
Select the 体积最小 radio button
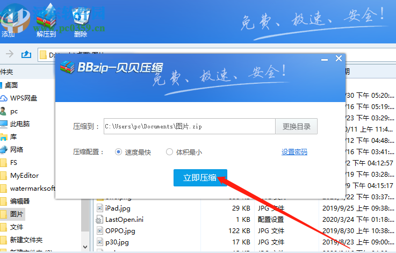169,152
